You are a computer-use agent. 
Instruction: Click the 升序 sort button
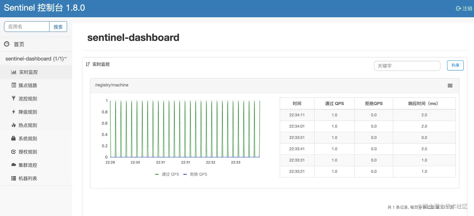click(455, 66)
